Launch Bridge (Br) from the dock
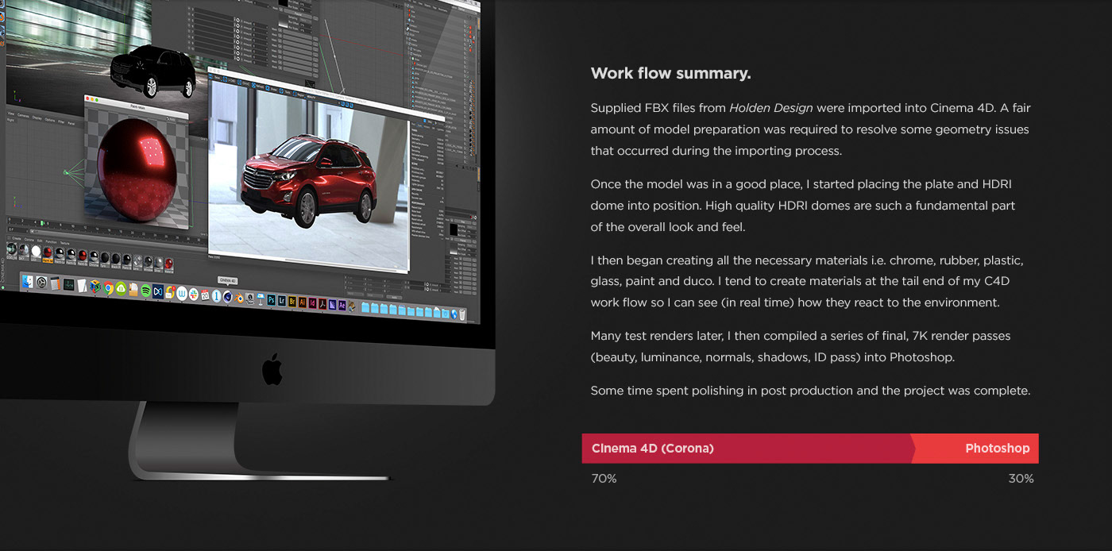 point(292,301)
